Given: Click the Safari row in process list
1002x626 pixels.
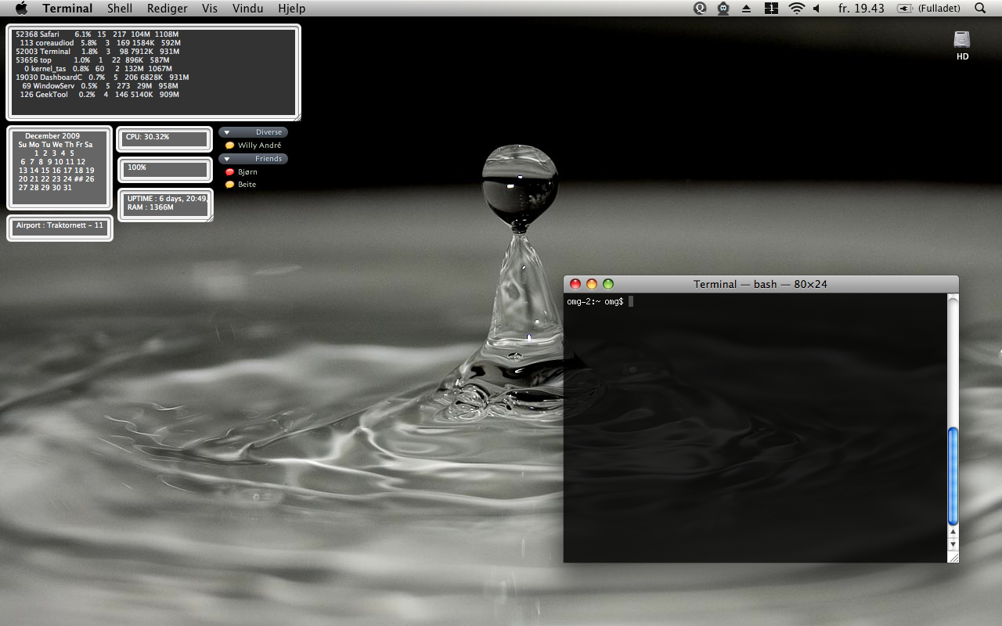Looking at the screenshot, I should point(98,34).
